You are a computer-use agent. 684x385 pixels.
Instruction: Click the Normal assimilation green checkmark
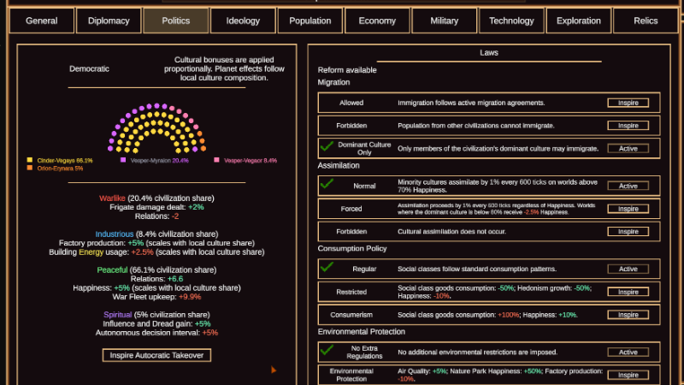tap(327, 184)
